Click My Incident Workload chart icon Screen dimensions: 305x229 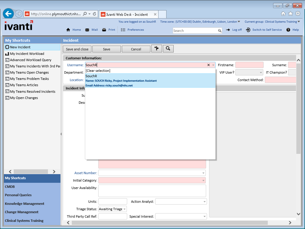pyautogui.click(x=7, y=54)
